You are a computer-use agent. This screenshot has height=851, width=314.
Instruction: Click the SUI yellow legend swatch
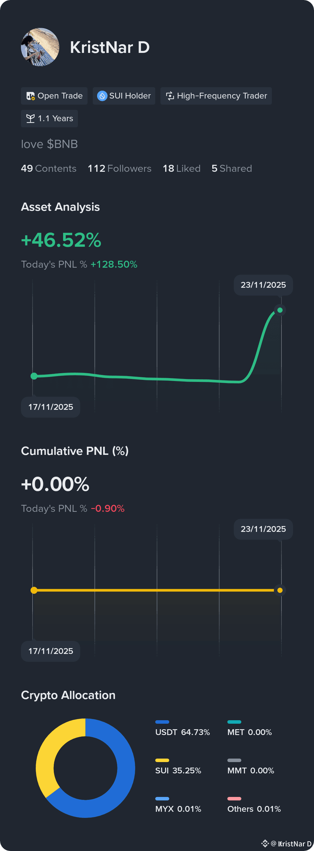(x=162, y=760)
